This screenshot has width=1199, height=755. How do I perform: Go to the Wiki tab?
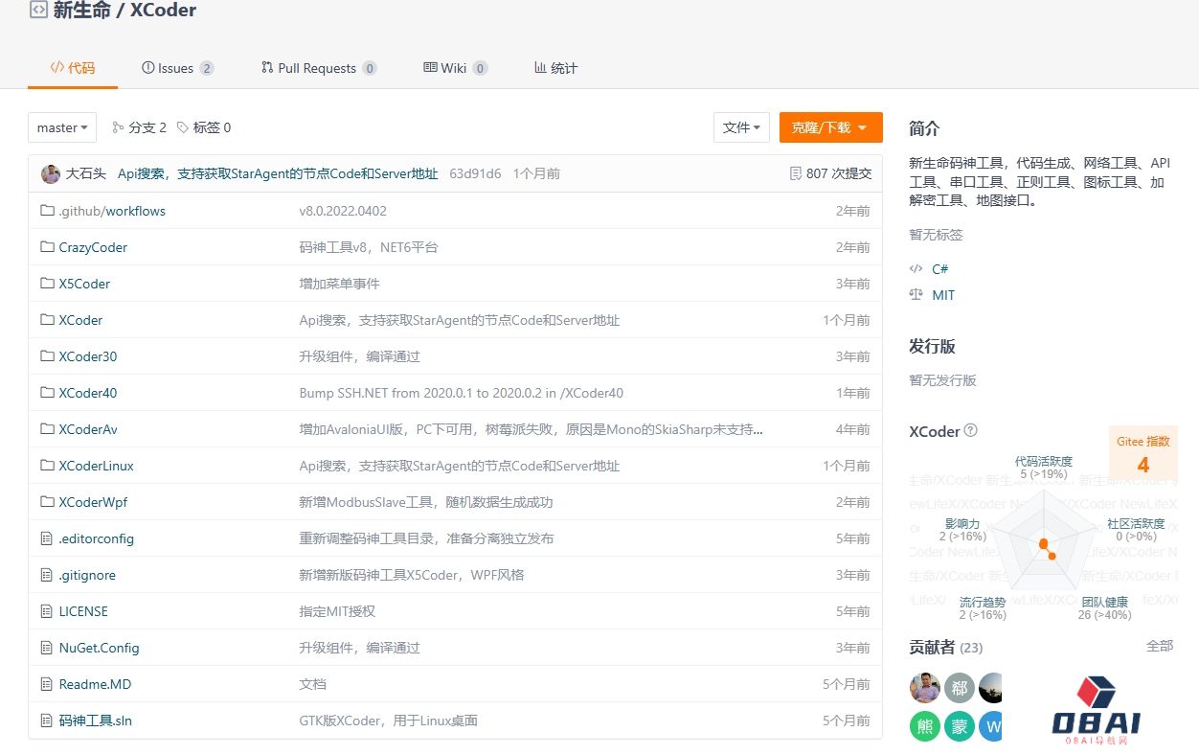click(456, 68)
